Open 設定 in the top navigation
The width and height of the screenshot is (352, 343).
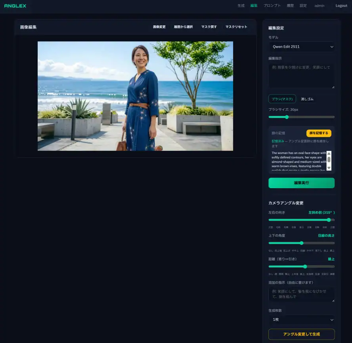click(x=303, y=6)
